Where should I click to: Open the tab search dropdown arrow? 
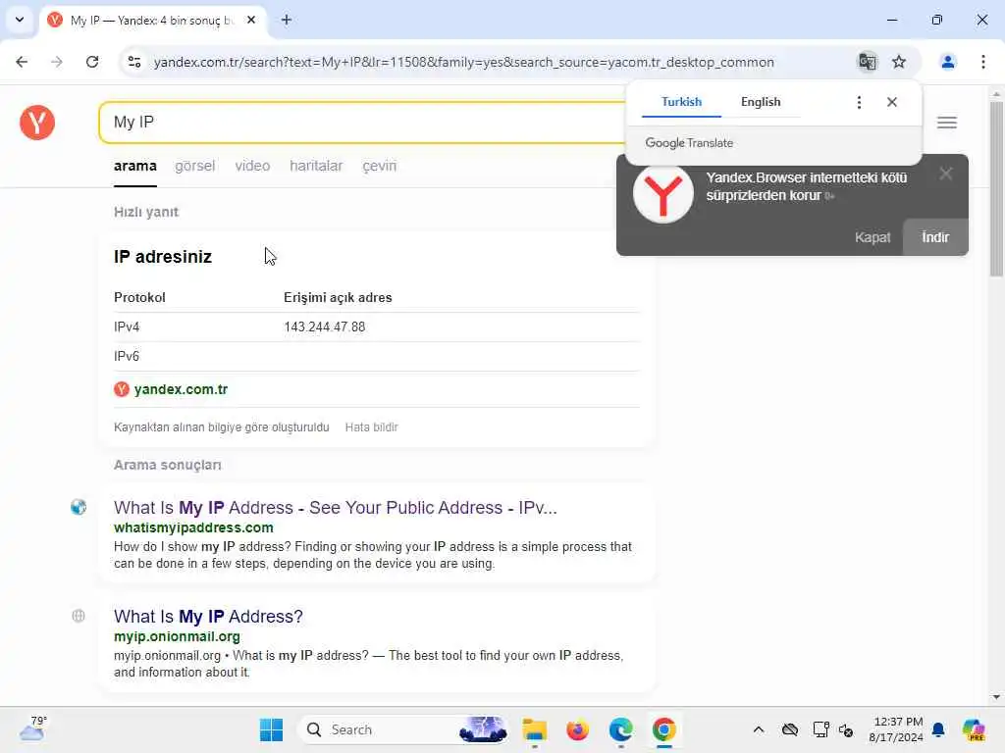point(20,20)
